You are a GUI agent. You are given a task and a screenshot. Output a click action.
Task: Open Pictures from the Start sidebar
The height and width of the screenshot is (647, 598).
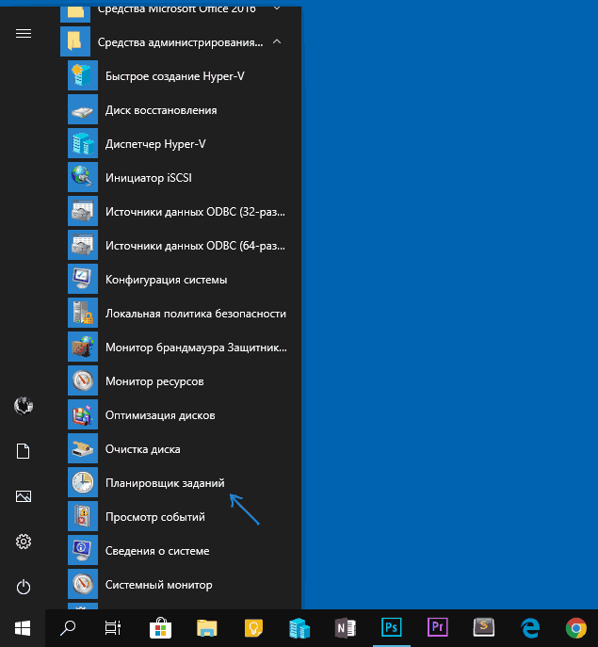(x=24, y=496)
